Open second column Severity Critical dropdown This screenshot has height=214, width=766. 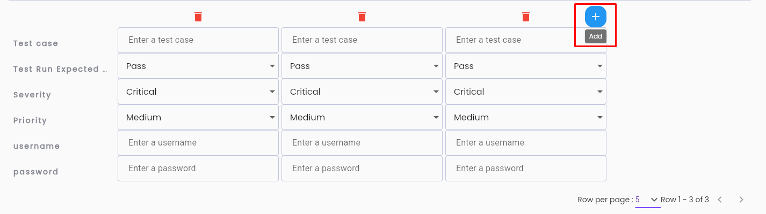(x=362, y=91)
